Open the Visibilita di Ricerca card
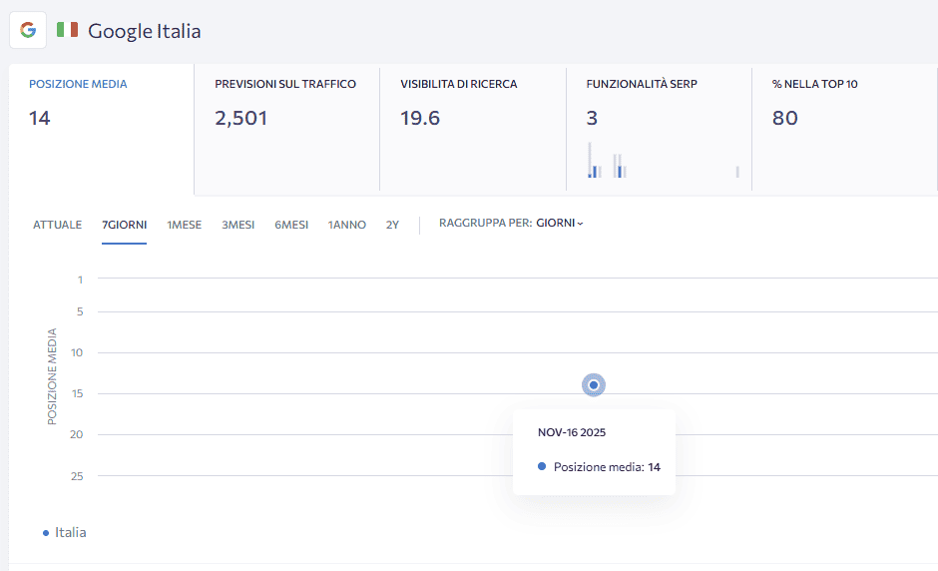The height and width of the screenshot is (571, 938). [x=473, y=130]
